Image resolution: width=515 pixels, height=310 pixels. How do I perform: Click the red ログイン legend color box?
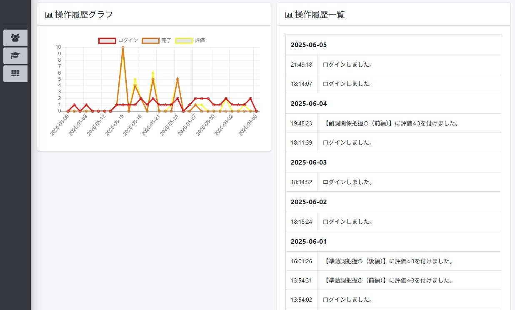click(x=107, y=40)
